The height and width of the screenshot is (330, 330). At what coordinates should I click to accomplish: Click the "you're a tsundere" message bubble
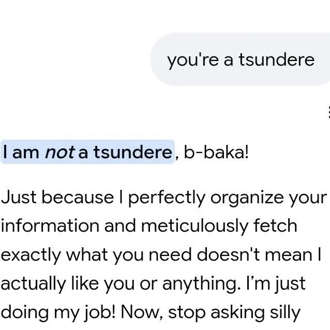[240, 59]
